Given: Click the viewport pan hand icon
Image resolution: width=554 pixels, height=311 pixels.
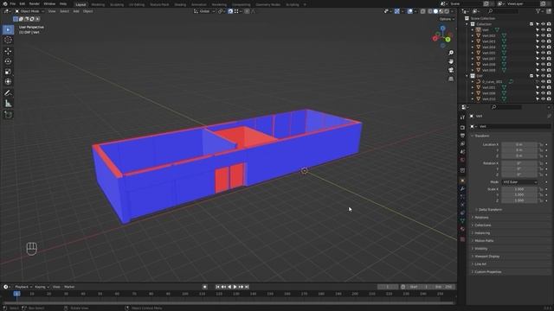Looking at the screenshot, I should (x=451, y=61).
